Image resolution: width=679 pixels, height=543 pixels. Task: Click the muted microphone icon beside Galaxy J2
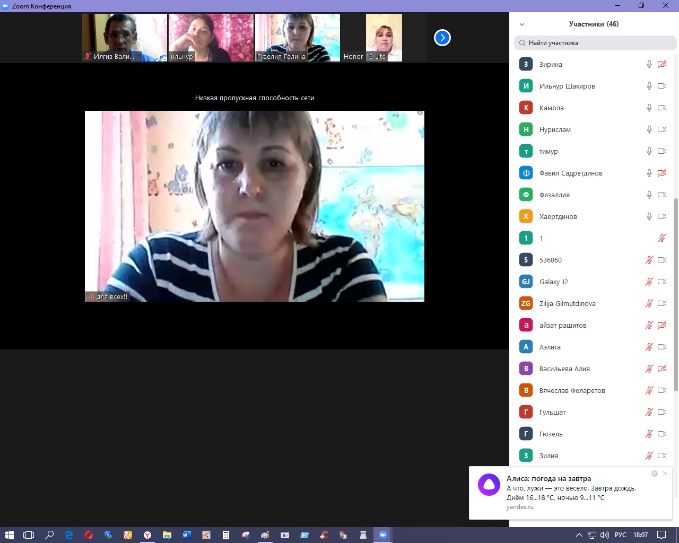pos(649,282)
